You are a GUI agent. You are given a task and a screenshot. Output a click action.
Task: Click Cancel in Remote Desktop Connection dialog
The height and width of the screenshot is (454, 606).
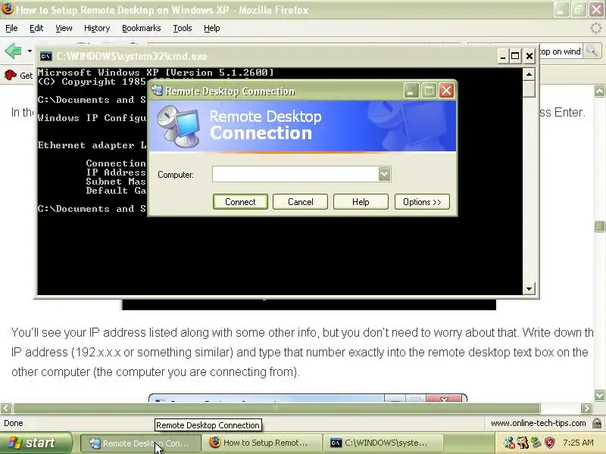coord(300,202)
